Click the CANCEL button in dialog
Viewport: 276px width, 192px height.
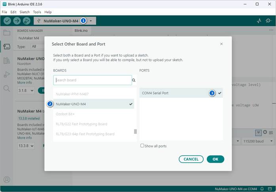tap(191, 159)
